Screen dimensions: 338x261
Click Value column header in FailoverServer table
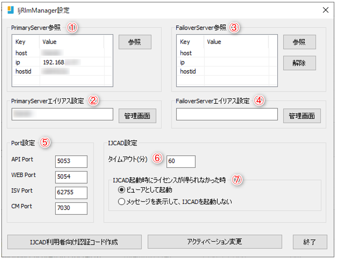236,42
